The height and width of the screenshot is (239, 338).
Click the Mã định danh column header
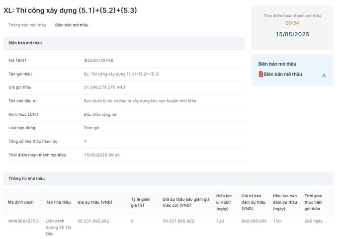21,202
